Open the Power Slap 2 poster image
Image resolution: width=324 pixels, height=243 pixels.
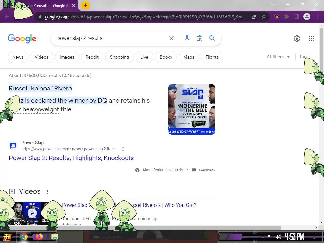(192, 109)
